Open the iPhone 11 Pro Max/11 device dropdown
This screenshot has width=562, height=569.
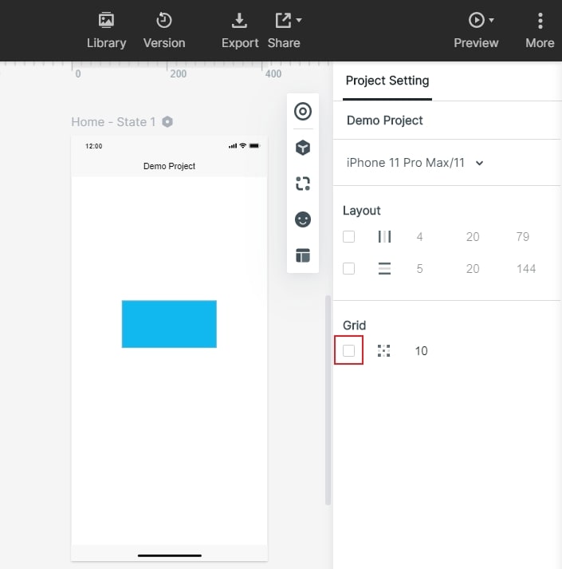[415, 163]
